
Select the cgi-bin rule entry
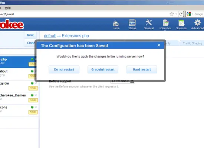(x=19, y=86)
